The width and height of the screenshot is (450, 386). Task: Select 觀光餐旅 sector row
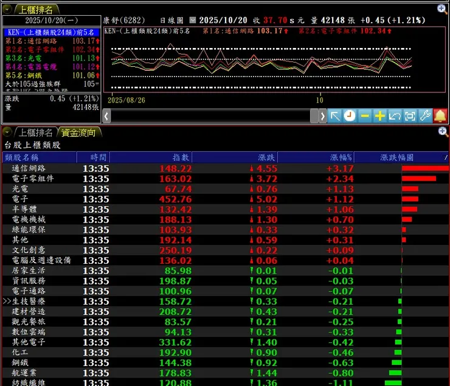(x=225, y=322)
